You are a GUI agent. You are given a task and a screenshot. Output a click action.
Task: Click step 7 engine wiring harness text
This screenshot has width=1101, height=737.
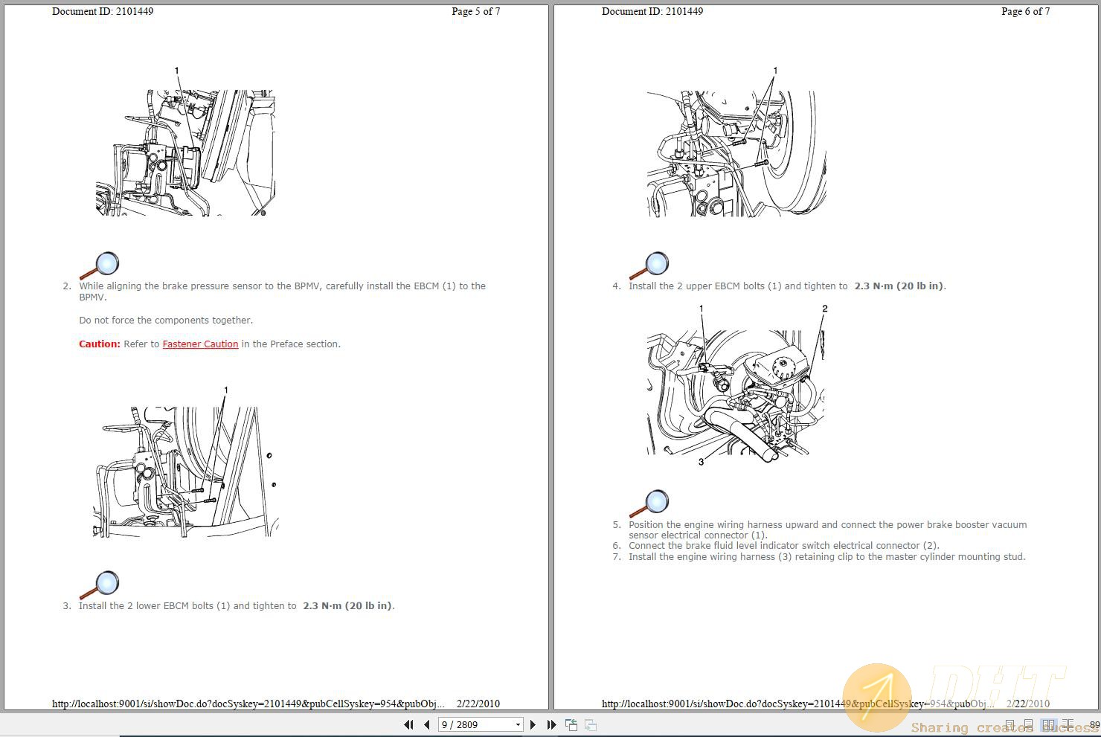(827, 557)
